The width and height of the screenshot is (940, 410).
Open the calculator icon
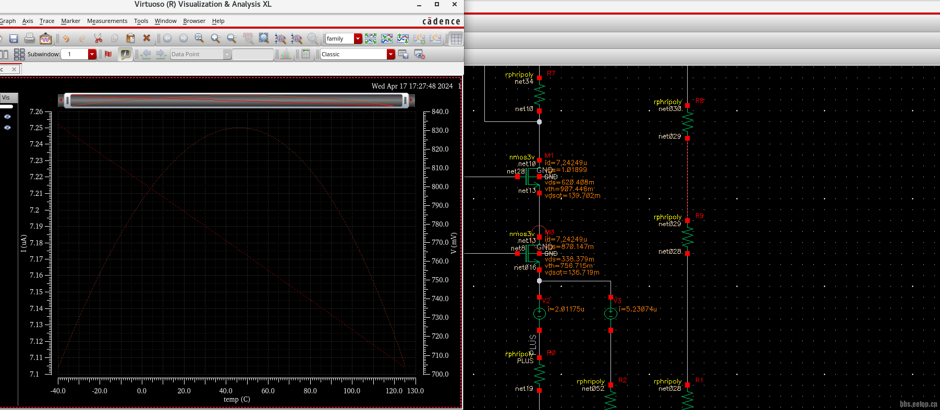[x=306, y=54]
